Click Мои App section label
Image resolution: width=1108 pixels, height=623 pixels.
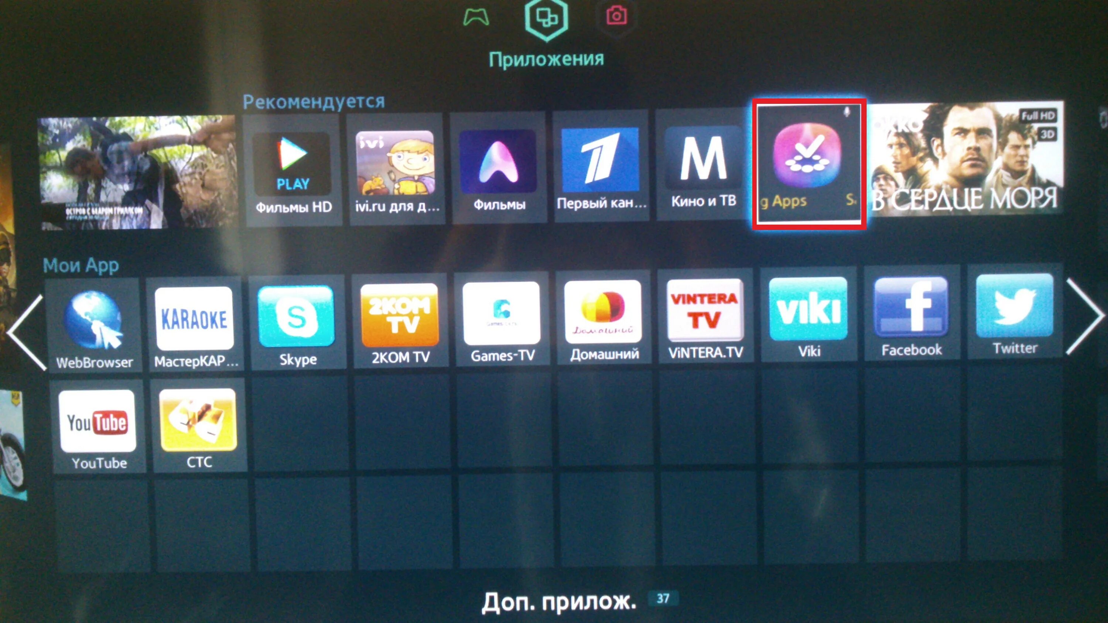pos(76,263)
